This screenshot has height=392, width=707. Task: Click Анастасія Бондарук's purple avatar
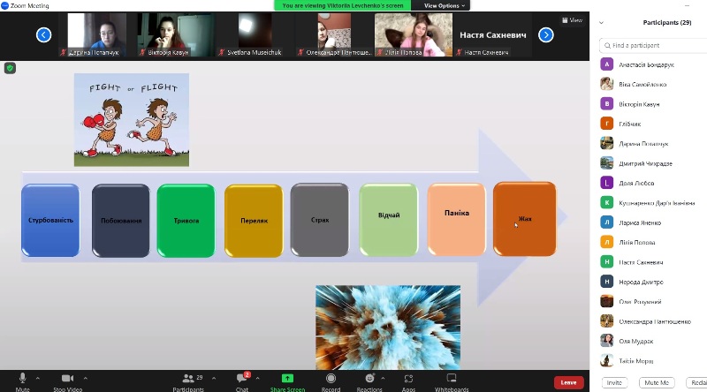[607, 64]
